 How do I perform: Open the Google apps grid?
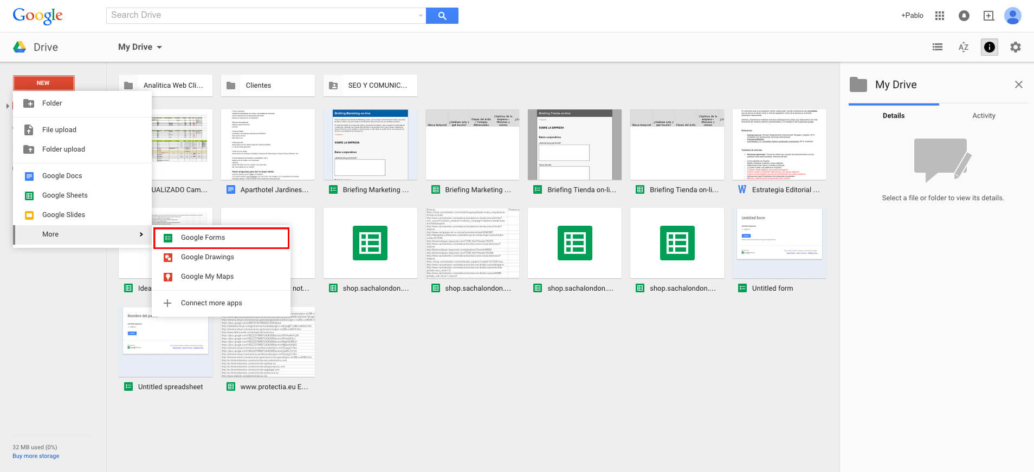940,16
